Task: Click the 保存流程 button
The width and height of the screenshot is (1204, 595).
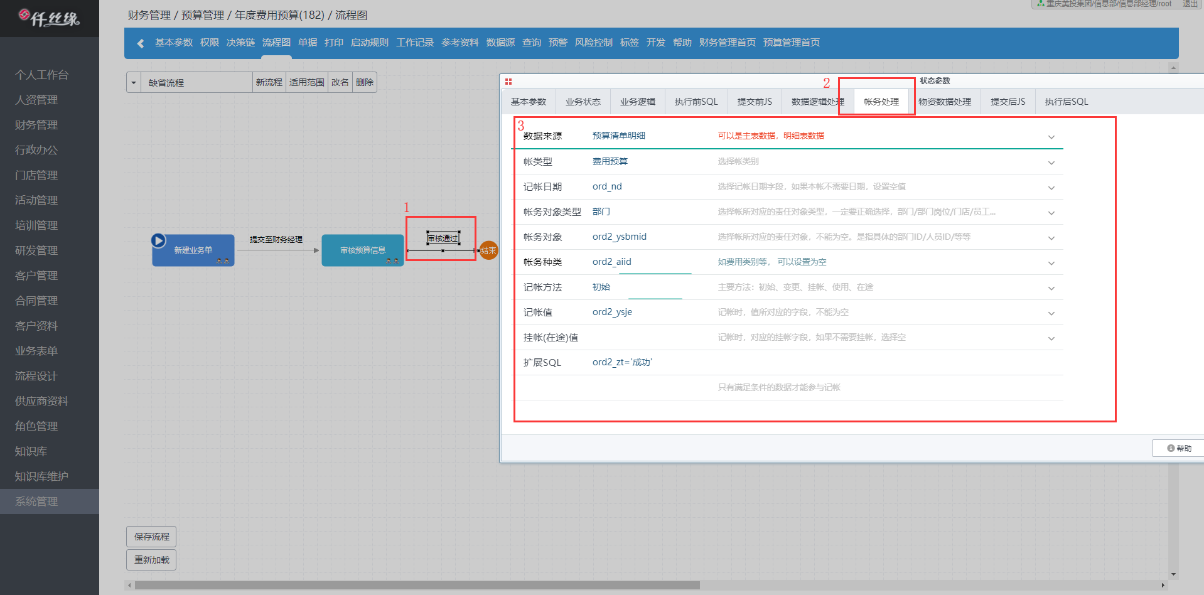Action: [151, 537]
